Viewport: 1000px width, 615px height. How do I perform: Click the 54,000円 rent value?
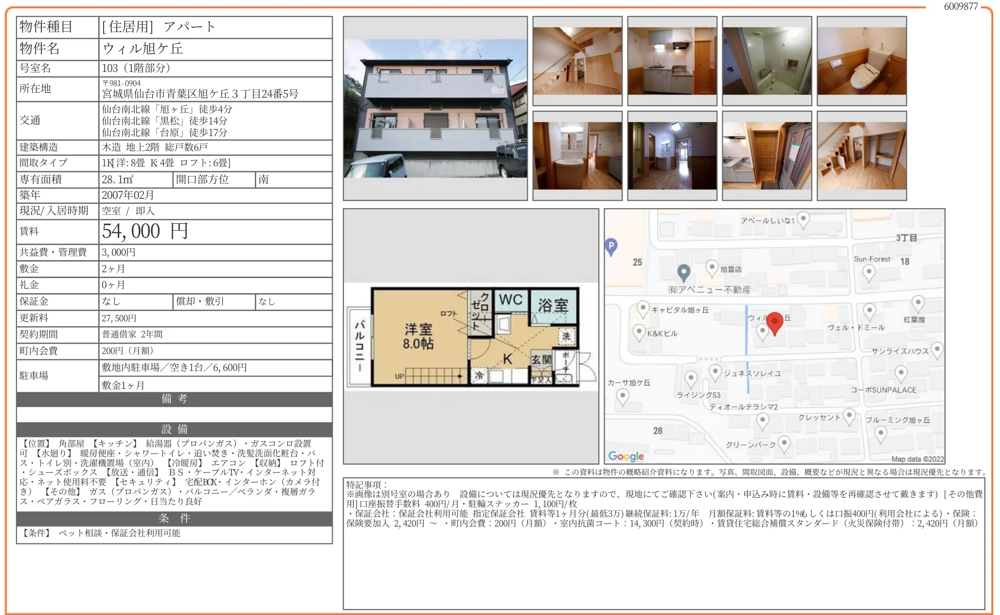[145, 231]
